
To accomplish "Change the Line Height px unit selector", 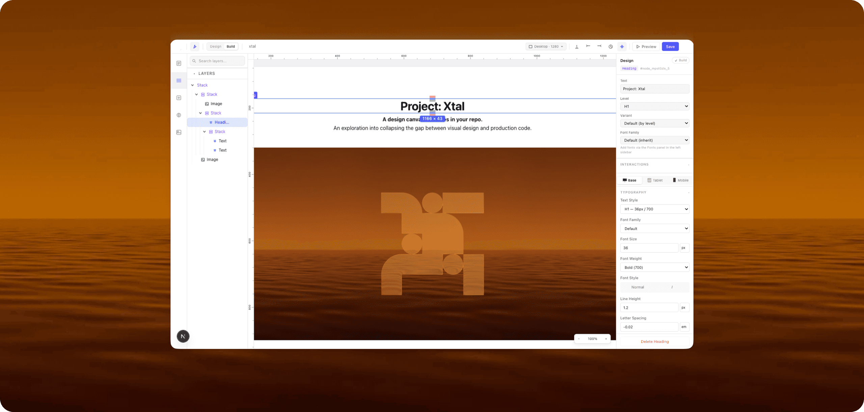I will pyautogui.click(x=684, y=307).
